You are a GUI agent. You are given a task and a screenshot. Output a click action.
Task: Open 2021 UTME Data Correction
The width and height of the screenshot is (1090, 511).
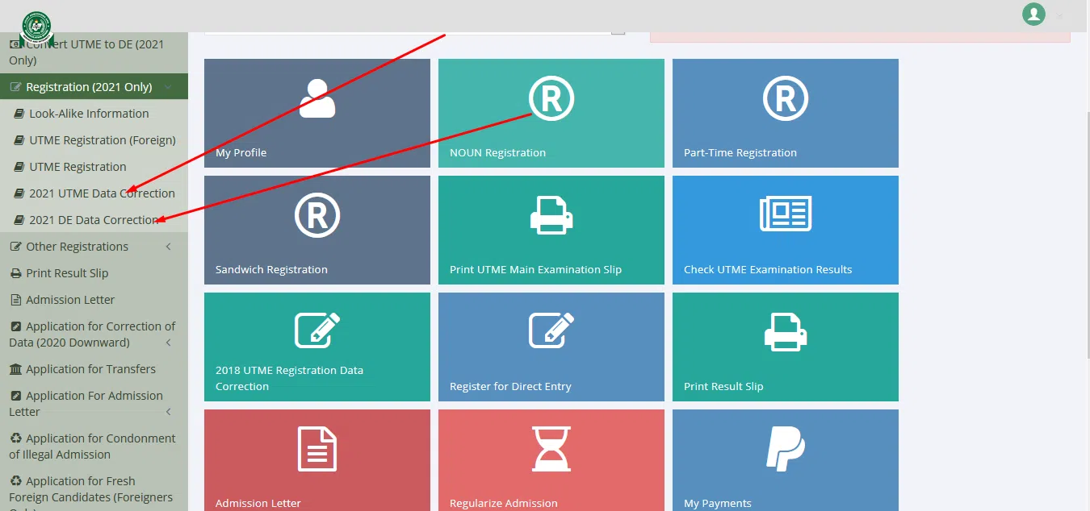[102, 193]
